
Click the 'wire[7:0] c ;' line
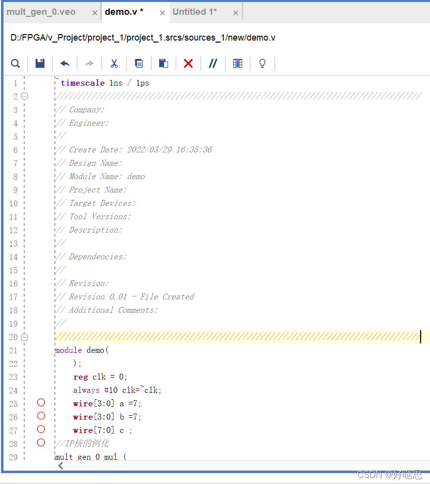pos(103,430)
